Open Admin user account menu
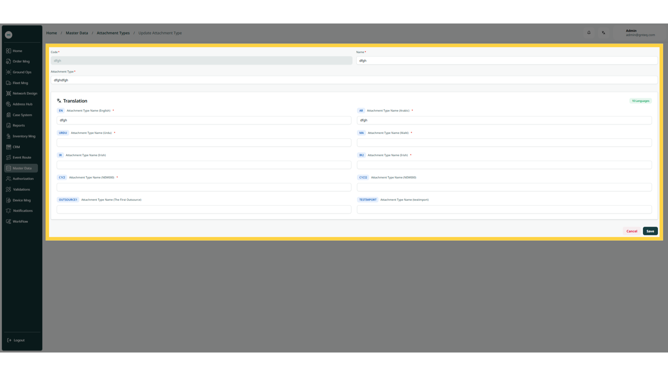This screenshot has height=376, width=668. point(640,33)
